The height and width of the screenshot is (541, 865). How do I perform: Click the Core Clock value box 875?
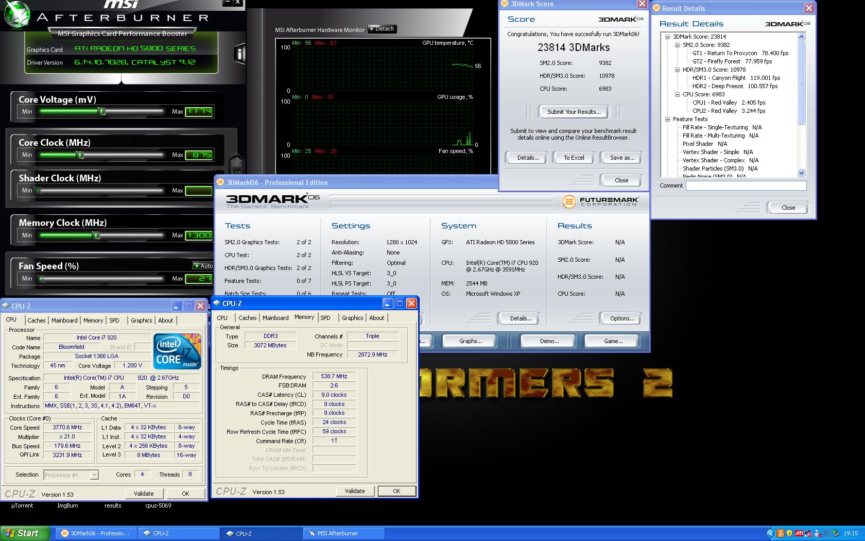coord(199,155)
